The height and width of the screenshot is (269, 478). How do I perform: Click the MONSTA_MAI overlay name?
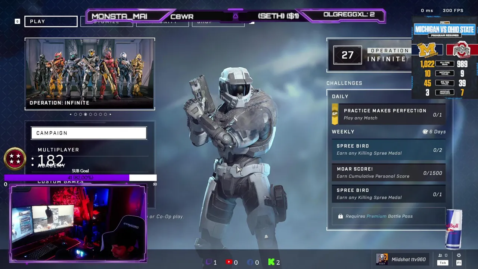click(x=119, y=16)
